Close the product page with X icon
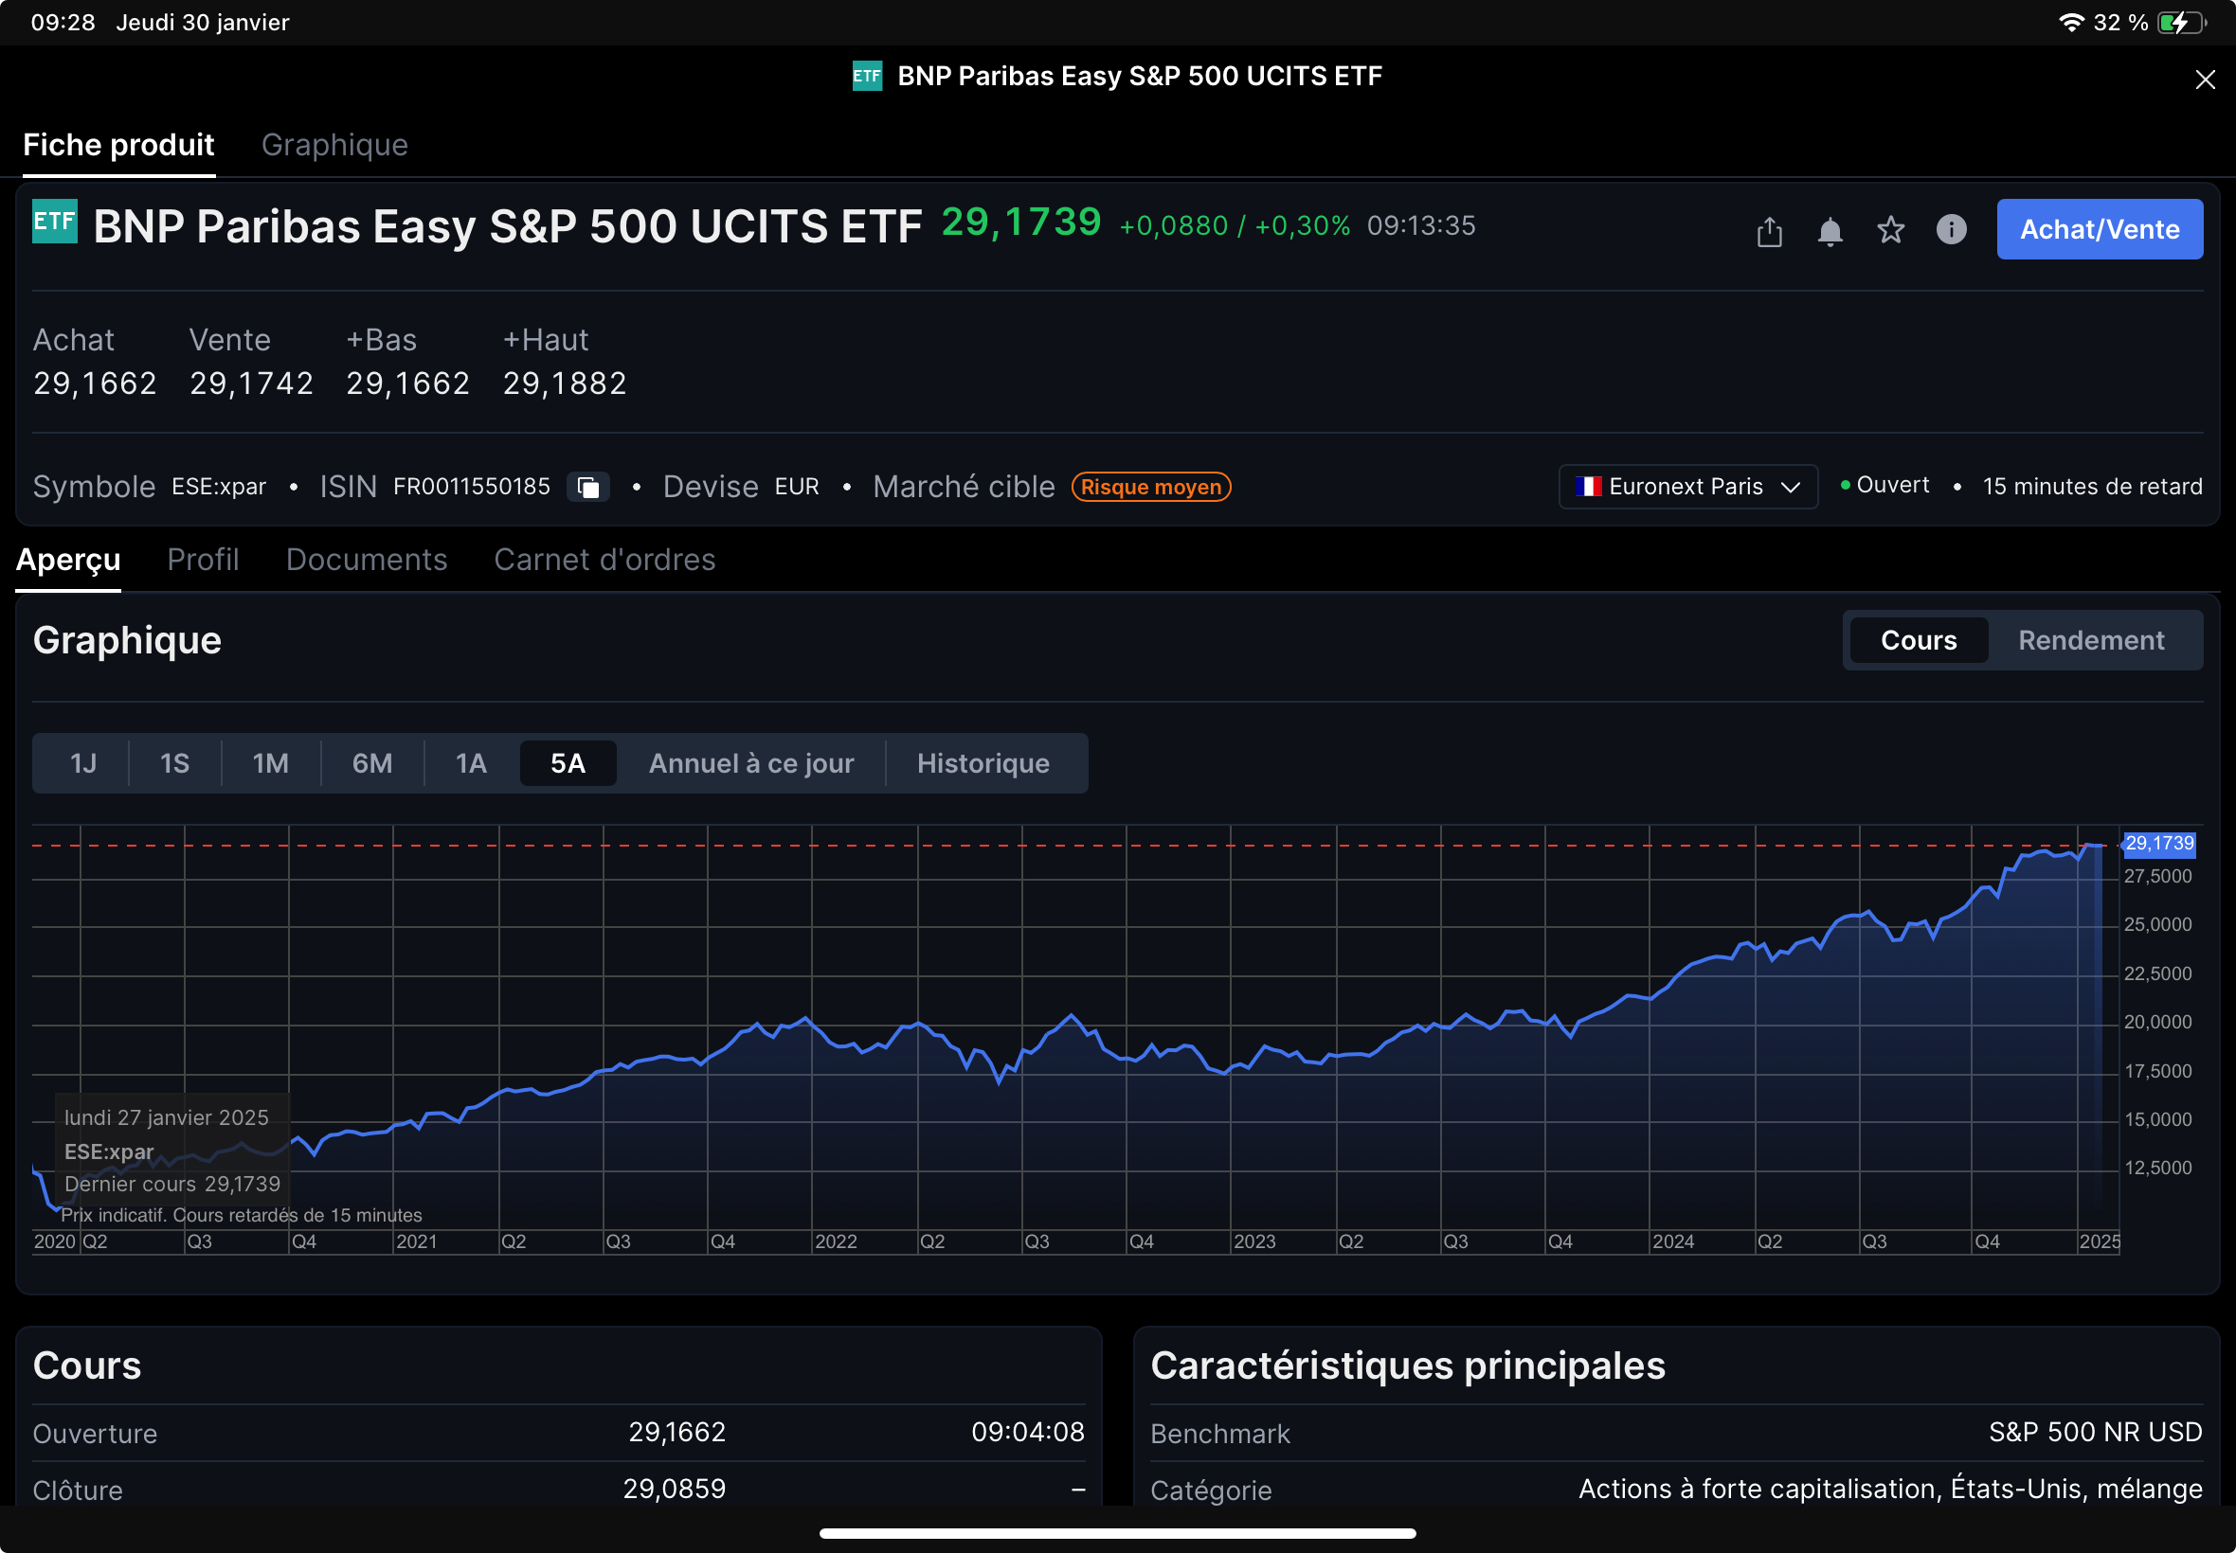This screenshot has height=1553, width=2236. pyautogui.click(x=2205, y=80)
